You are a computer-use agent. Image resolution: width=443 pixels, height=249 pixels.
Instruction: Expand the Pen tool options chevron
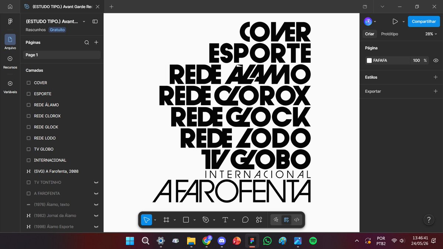pos(214,220)
